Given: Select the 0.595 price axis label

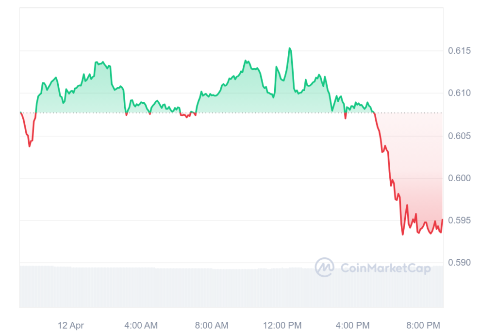Looking at the screenshot, I should [459, 220].
